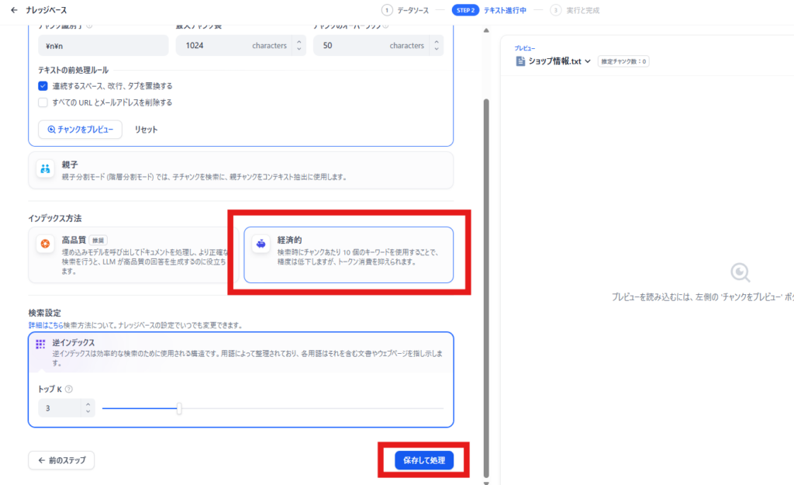Click the 前のステップ button
The width and height of the screenshot is (794, 485).
coord(62,460)
